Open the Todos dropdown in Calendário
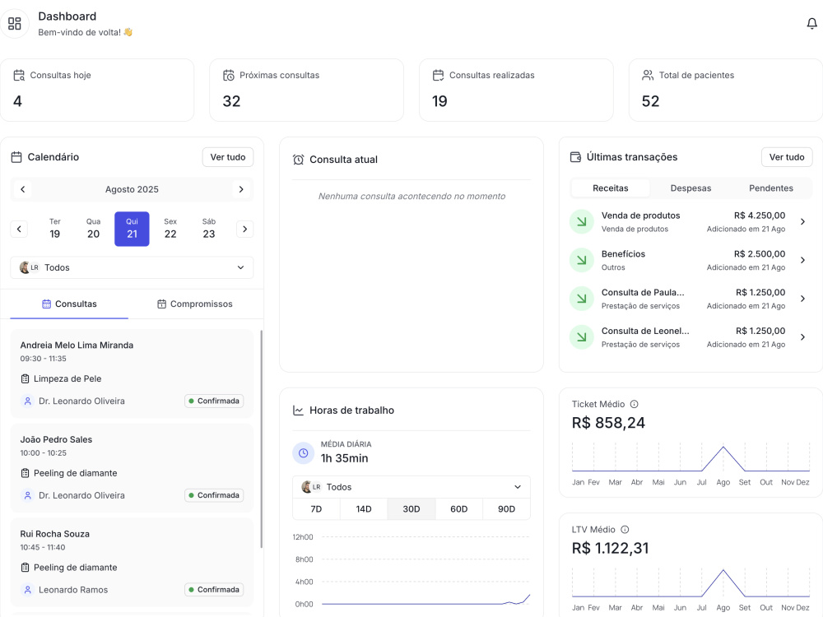The image size is (823, 617). (x=132, y=267)
